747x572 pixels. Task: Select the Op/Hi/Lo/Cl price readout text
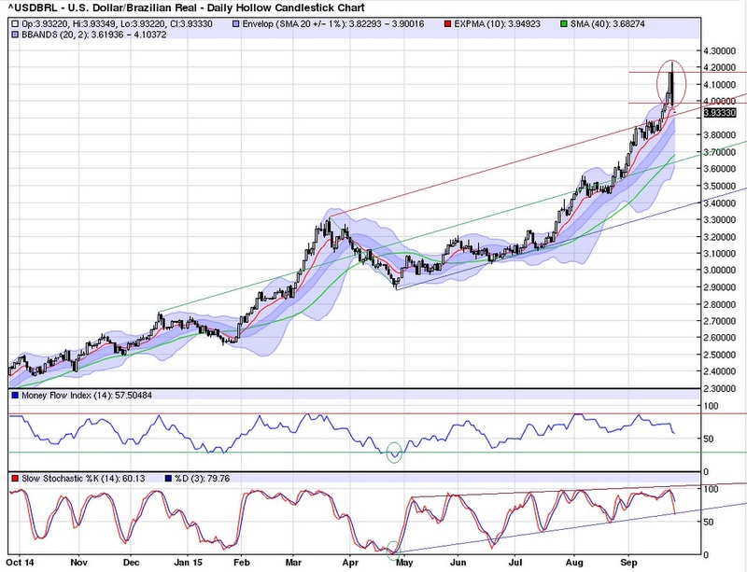tap(118, 24)
